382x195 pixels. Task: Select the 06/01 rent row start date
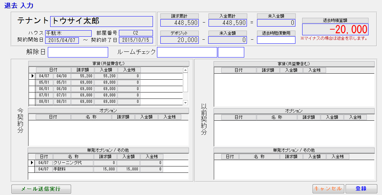pos(44,89)
